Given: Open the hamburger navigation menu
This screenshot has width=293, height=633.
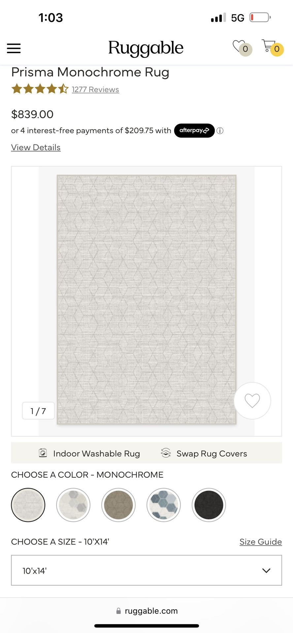Looking at the screenshot, I should pyautogui.click(x=14, y=48).
